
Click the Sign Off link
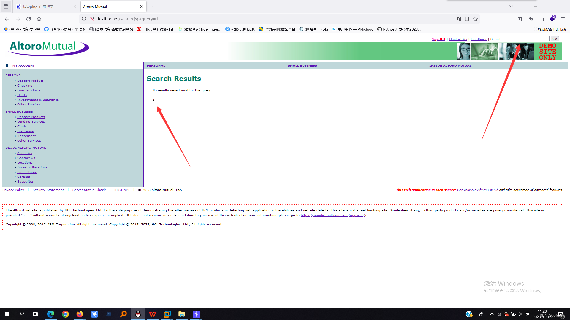[438, 39]
